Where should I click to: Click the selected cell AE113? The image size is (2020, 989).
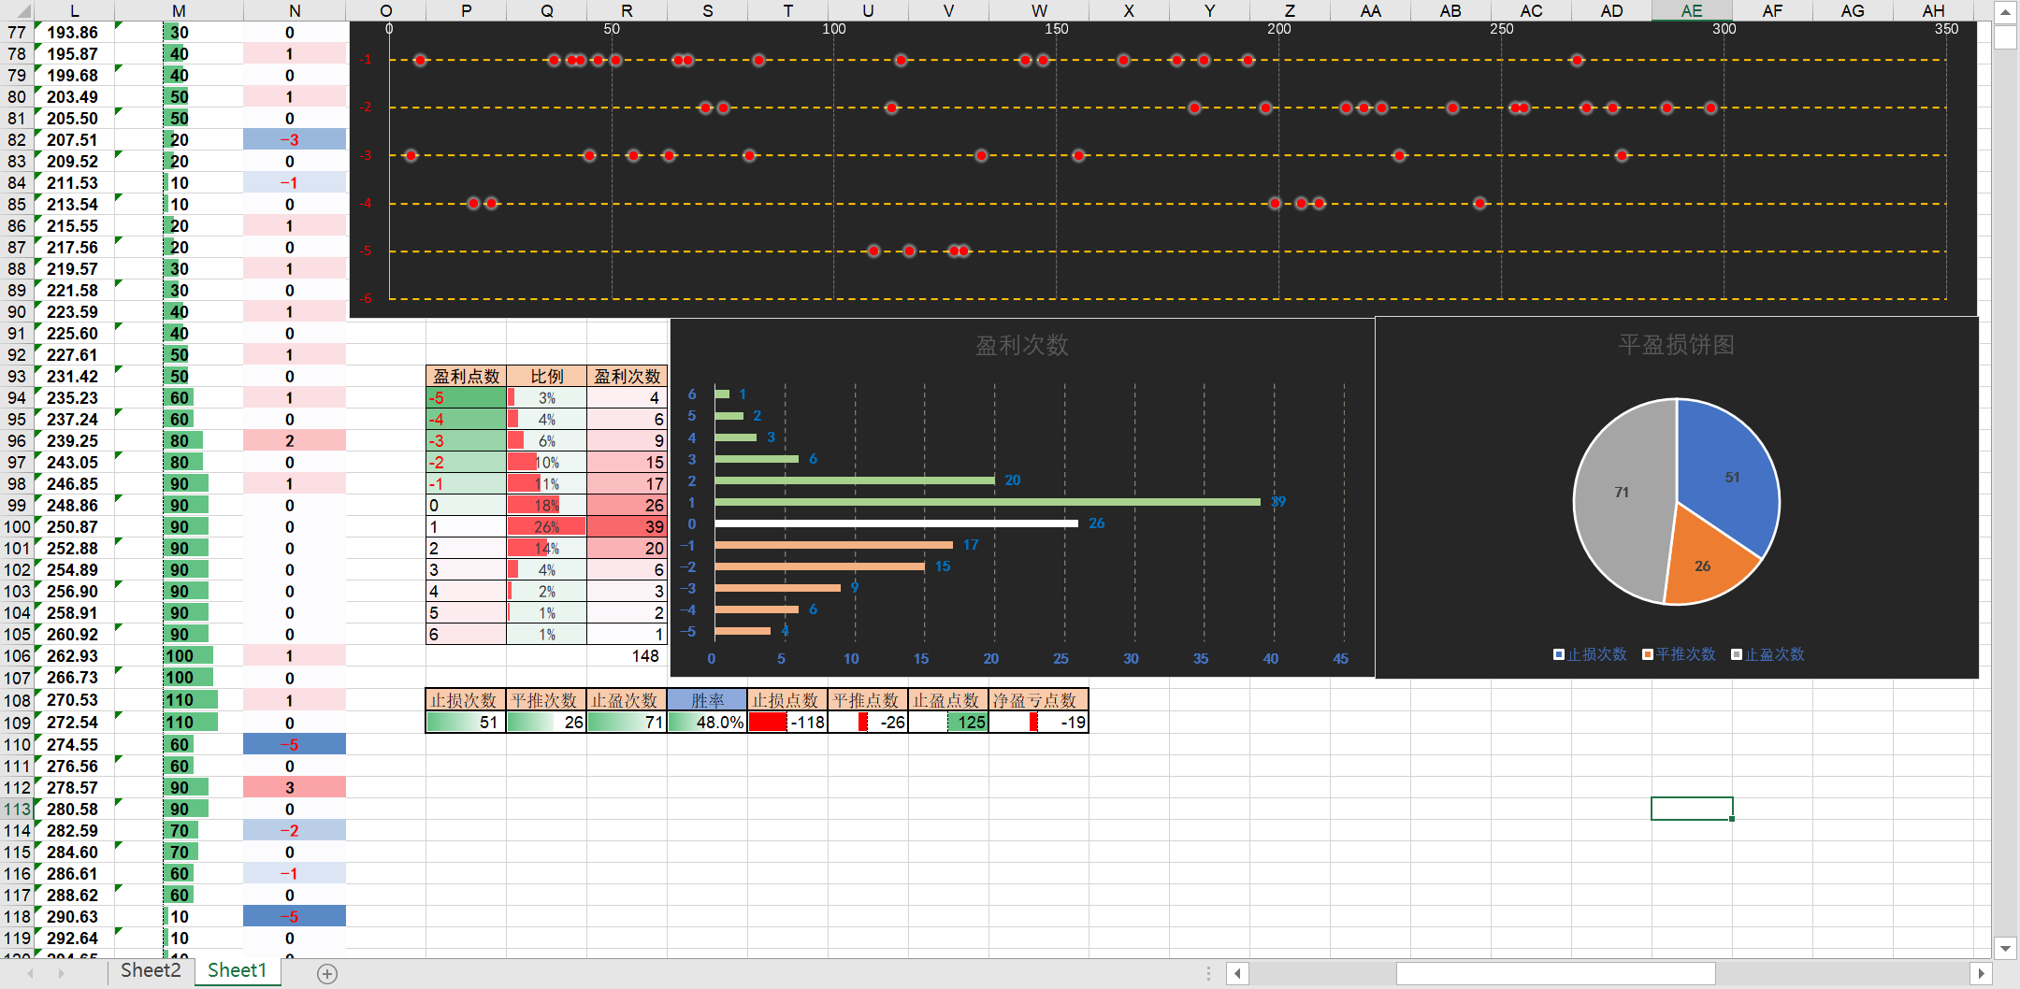1692,809
